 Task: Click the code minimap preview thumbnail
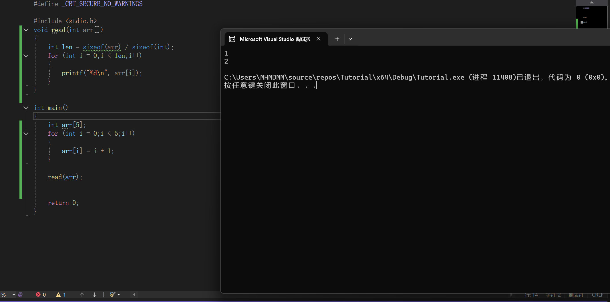[592, 17]
